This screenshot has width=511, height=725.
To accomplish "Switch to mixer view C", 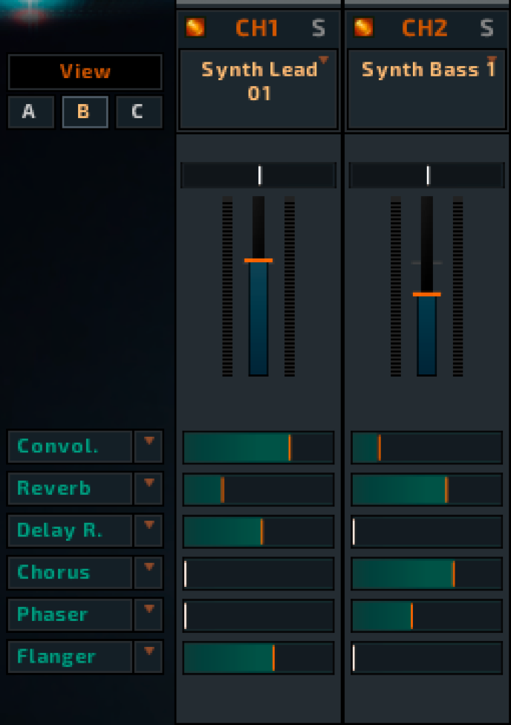I will point(138,112).
